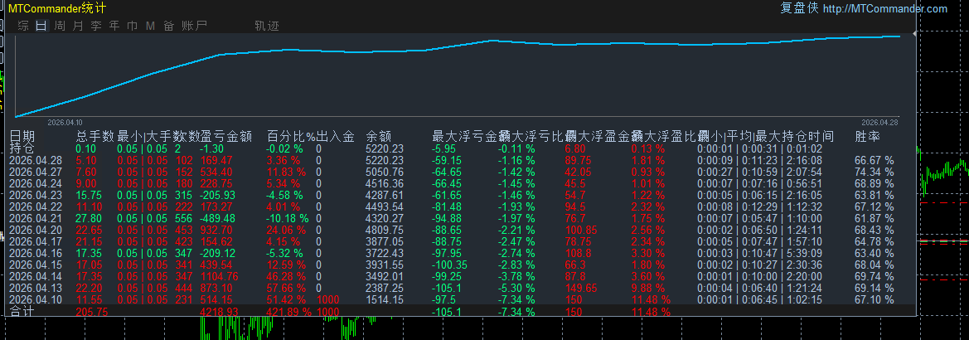Click the percentage 57.66 %
The image size is (969, 340).
tap(286, 288)
